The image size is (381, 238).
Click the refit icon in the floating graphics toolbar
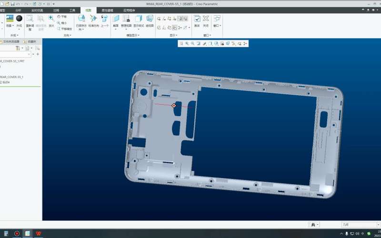point(181,43)
